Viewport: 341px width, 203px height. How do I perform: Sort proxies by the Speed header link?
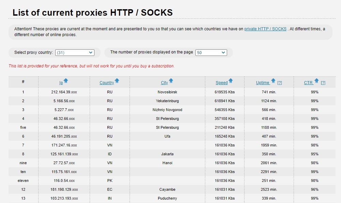pyautogui.click(x=222, y=83)
